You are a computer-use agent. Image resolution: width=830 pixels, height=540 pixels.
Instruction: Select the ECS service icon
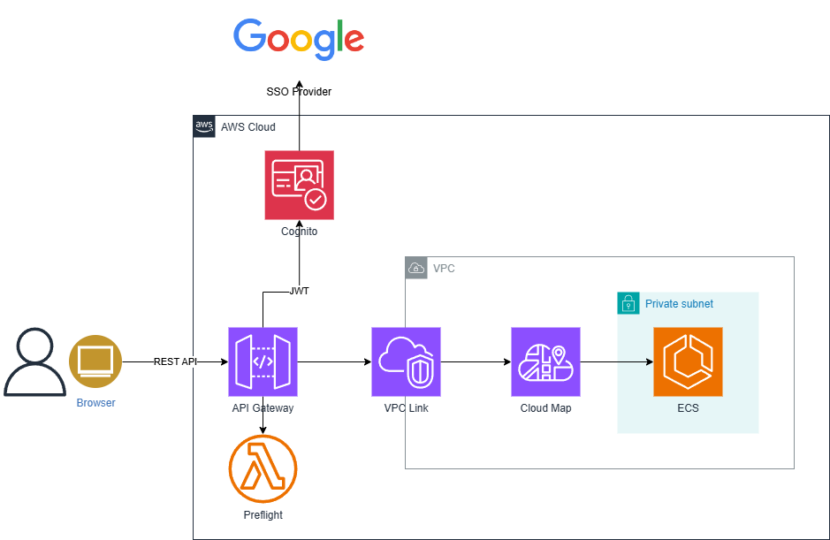(688, 361)
